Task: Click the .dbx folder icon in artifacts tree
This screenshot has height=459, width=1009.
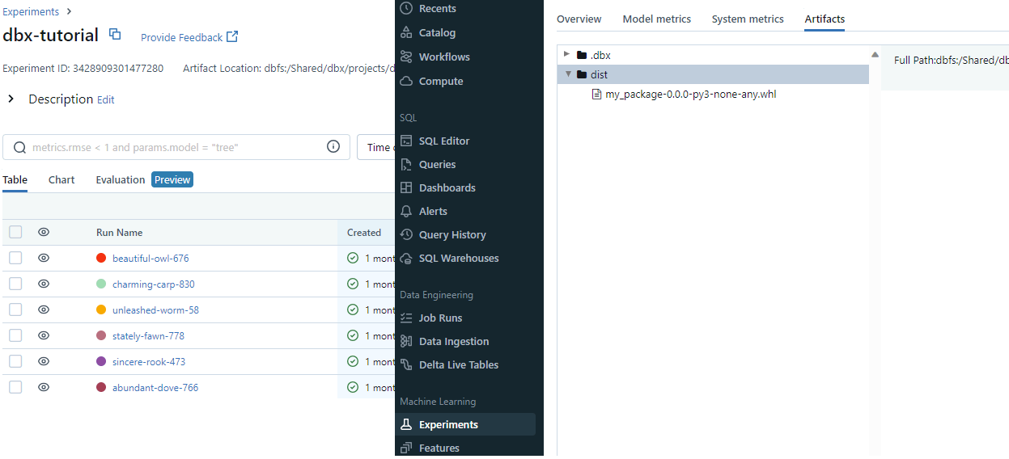Action: tap(581, 55)
